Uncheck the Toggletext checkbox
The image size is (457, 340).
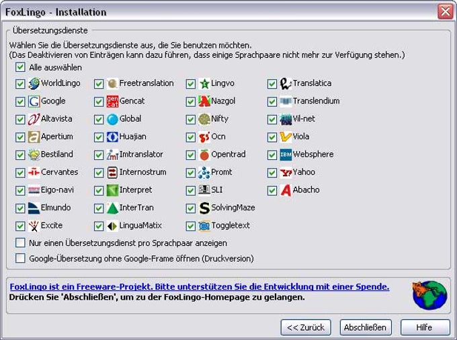[191, 226]
